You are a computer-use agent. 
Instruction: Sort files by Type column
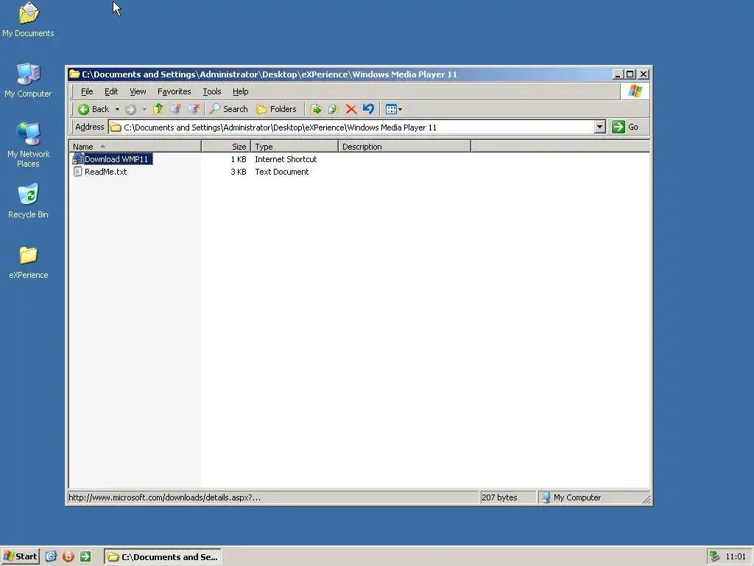[295, 147]
